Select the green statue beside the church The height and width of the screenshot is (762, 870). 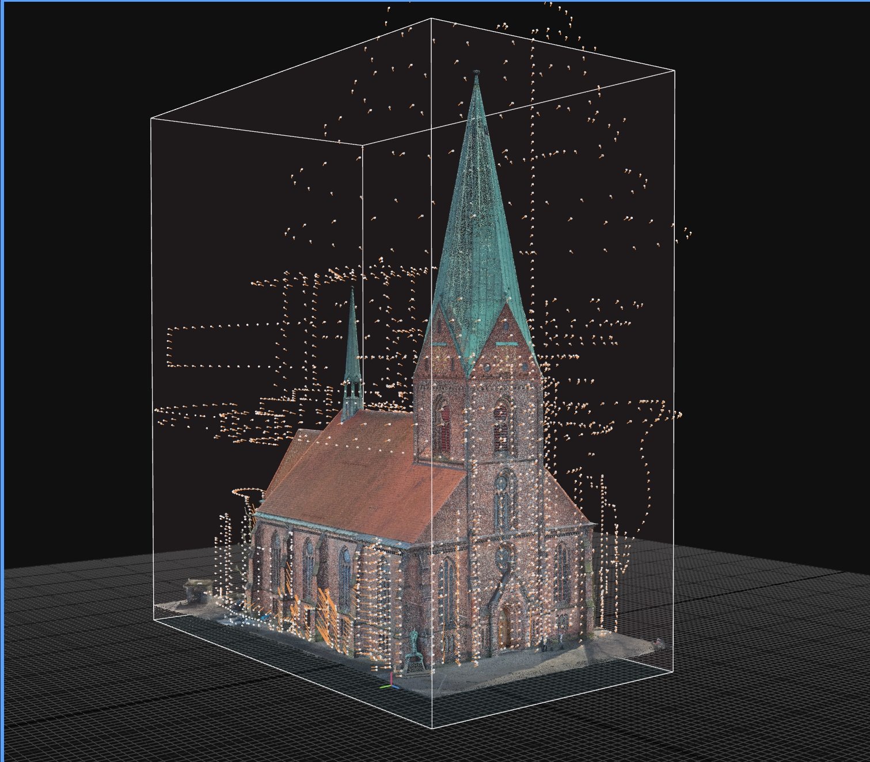pyautogui.click(x=415, y=651)
